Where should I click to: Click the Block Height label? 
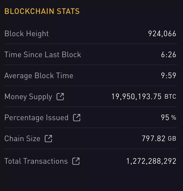pyautogui.click(x=26, y=34)
